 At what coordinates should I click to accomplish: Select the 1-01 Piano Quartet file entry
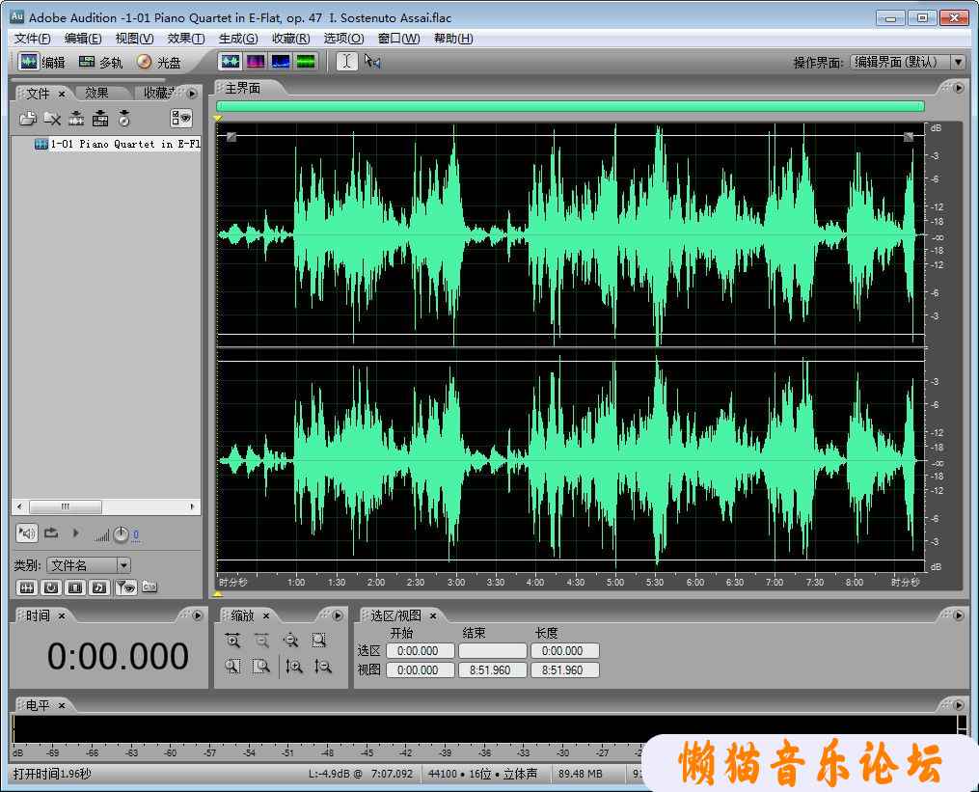click(118, 145)
